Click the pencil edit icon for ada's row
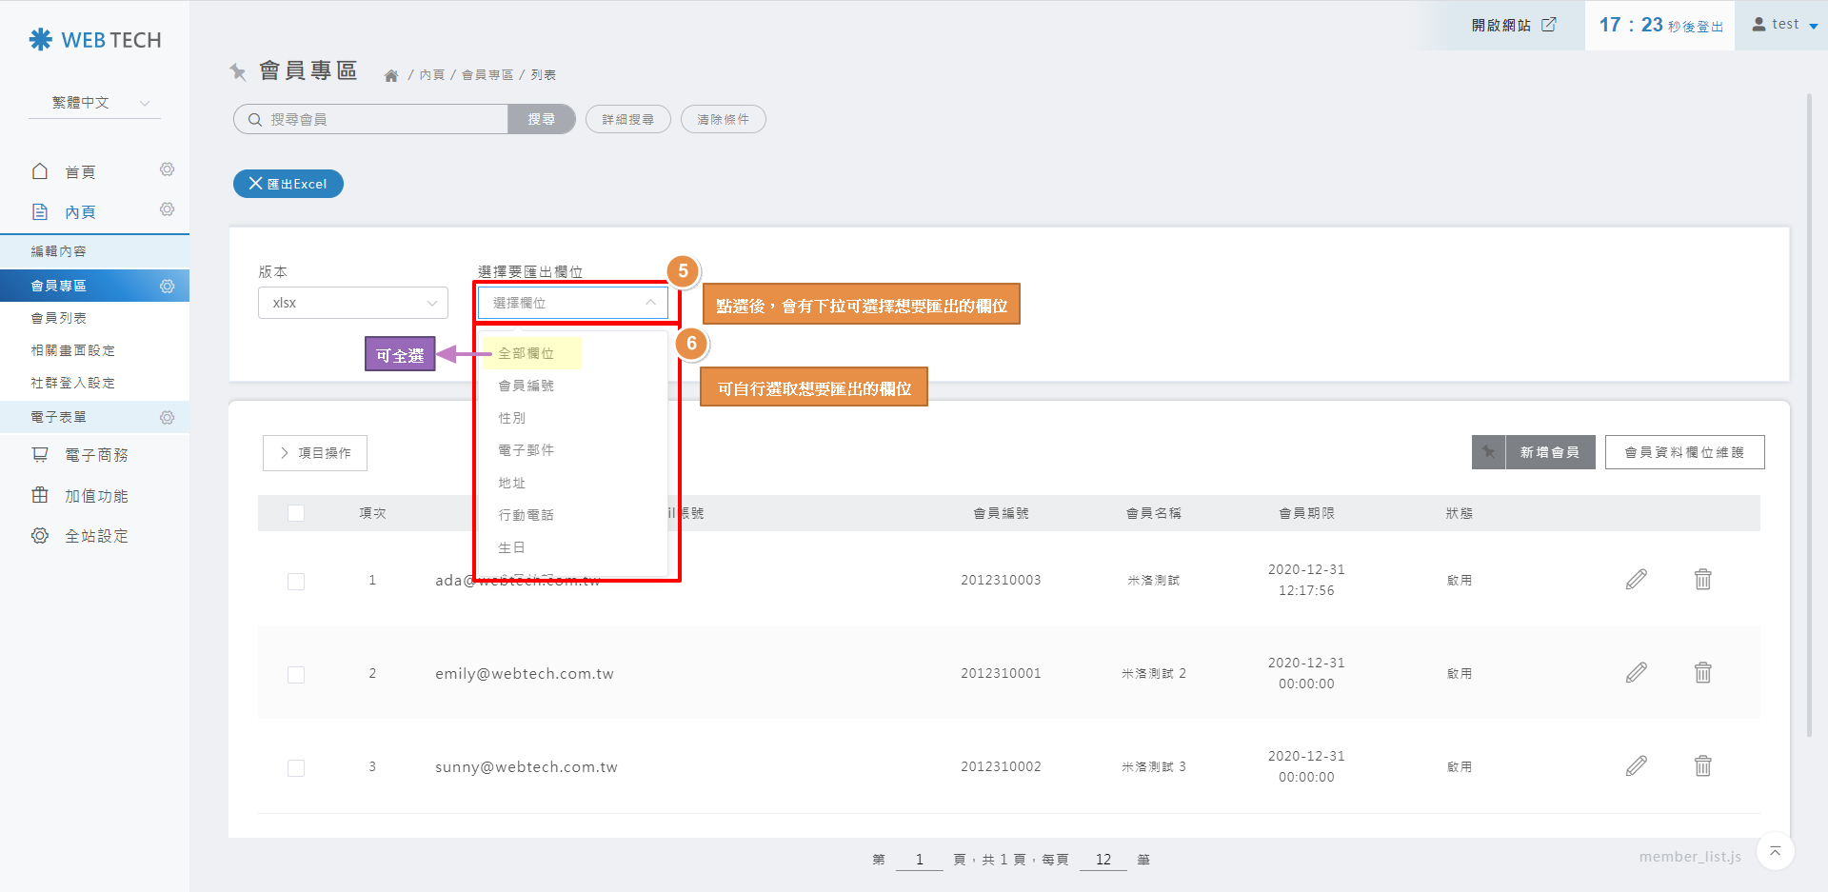 coord(1636,580)
